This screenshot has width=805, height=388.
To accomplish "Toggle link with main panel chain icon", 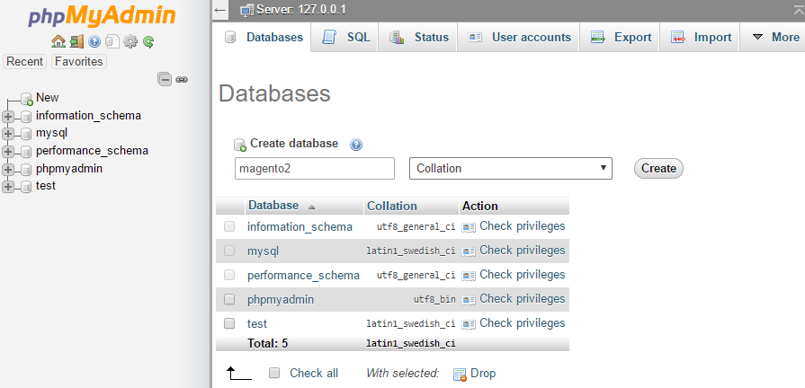I will click(x=182, y=79).
